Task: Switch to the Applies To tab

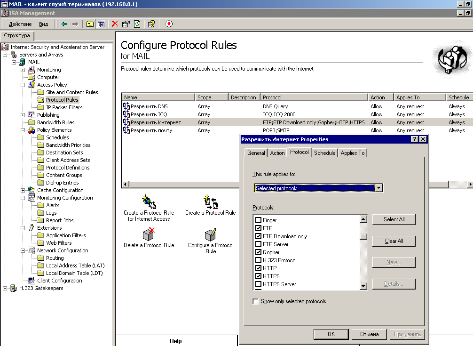Action: pyautogui.click(x=352, y=153)
